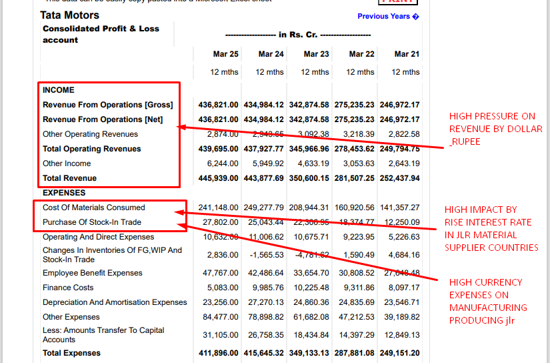Screen dimensions: 550x363
Task: Click Total Expenses value 249,151.20
Action: click(x=399, y=353)
